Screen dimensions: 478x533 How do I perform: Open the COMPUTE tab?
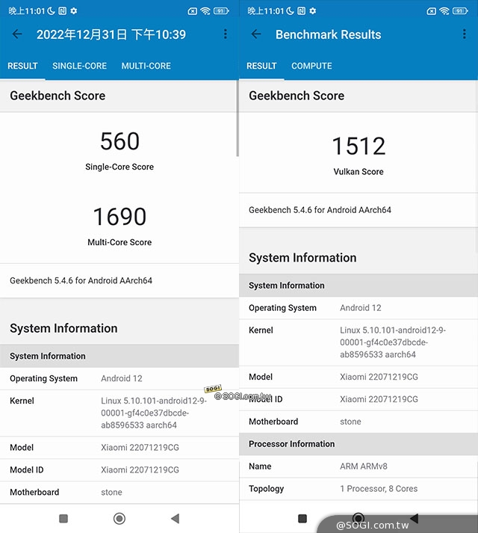(311, 66)
